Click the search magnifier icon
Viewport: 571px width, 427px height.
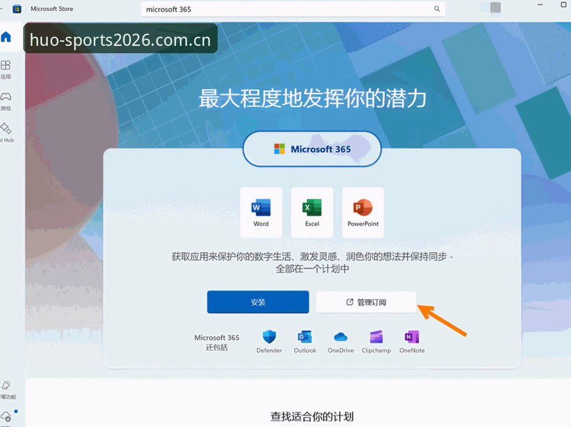pyautogui.click(x=437, y=9)
